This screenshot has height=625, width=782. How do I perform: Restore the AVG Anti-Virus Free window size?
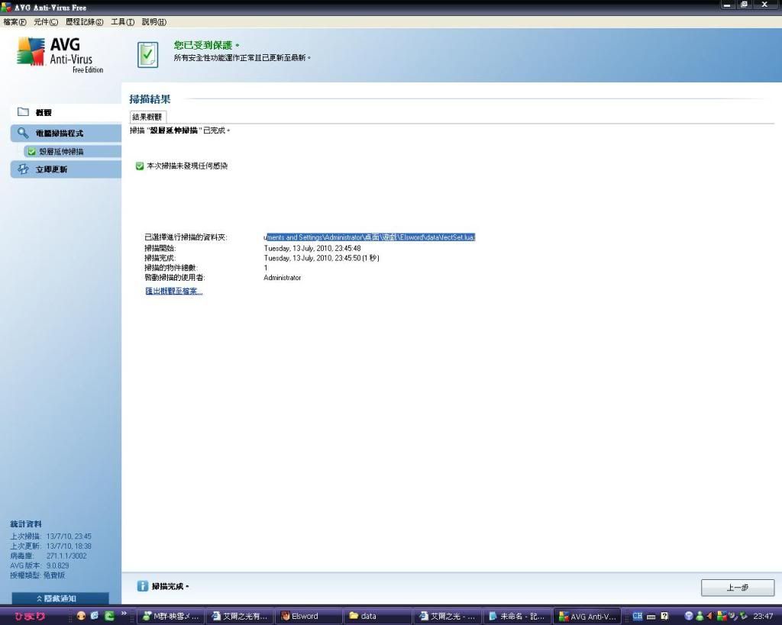pyautogui.click(x=744, y=5)
